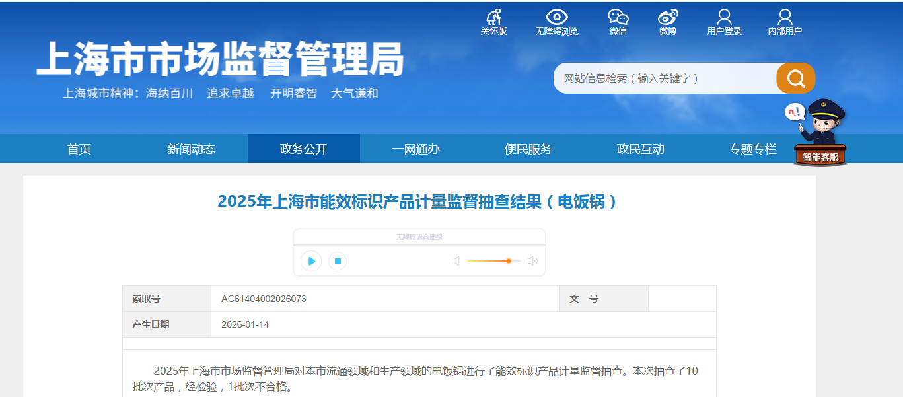Mute audio via the low-volume speaker icon

(x=456, y=261)
